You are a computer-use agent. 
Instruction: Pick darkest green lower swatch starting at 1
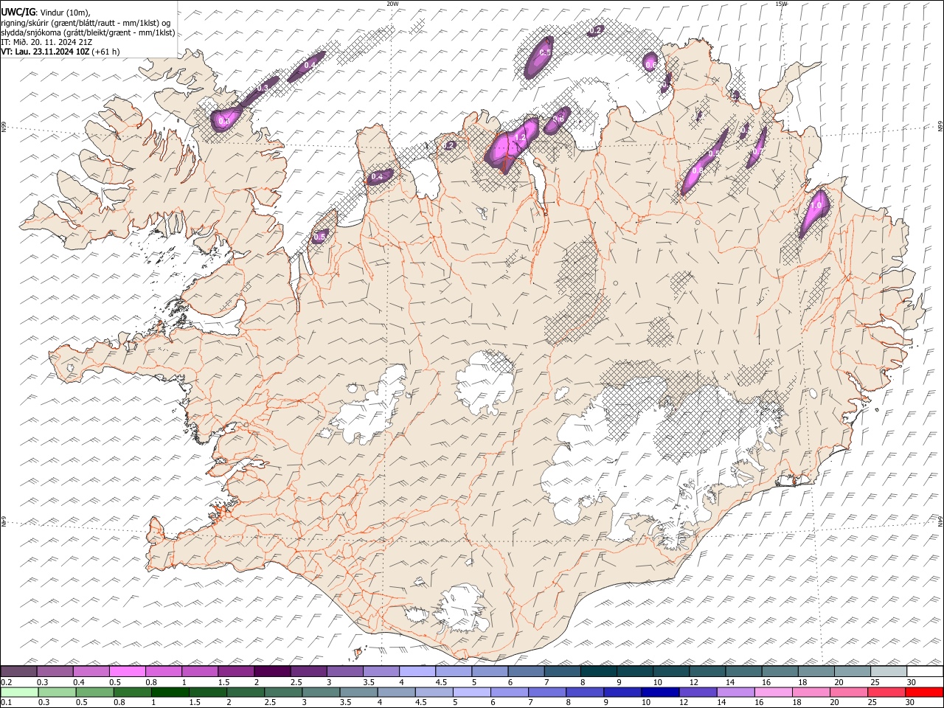(x=170, y=692)
